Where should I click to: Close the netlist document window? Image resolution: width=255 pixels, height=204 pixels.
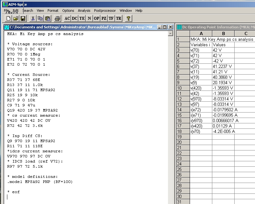coord(170,27)
